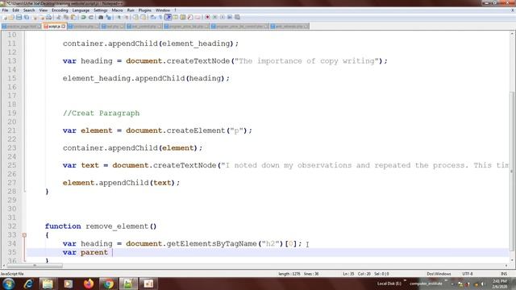Screen dimensions: 516x290
Task: Click the Paste clipboard toolbar icon
Action: 73,17
